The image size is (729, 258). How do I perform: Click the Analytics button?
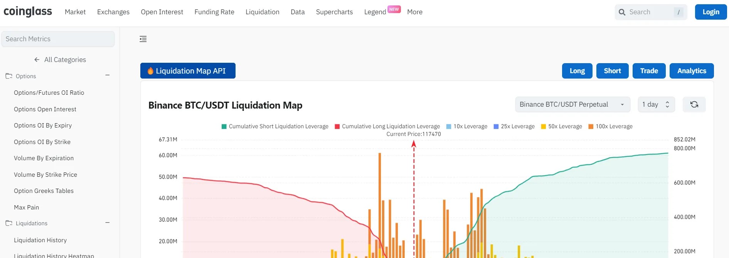pyautogui.click(x=692, y=71)
